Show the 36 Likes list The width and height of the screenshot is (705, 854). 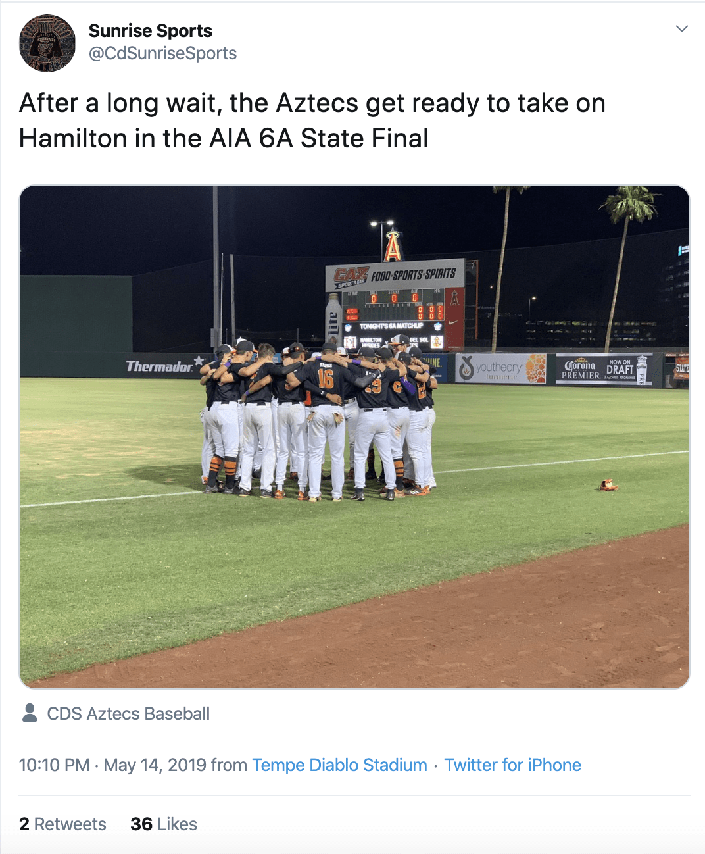tap(164, 824)
